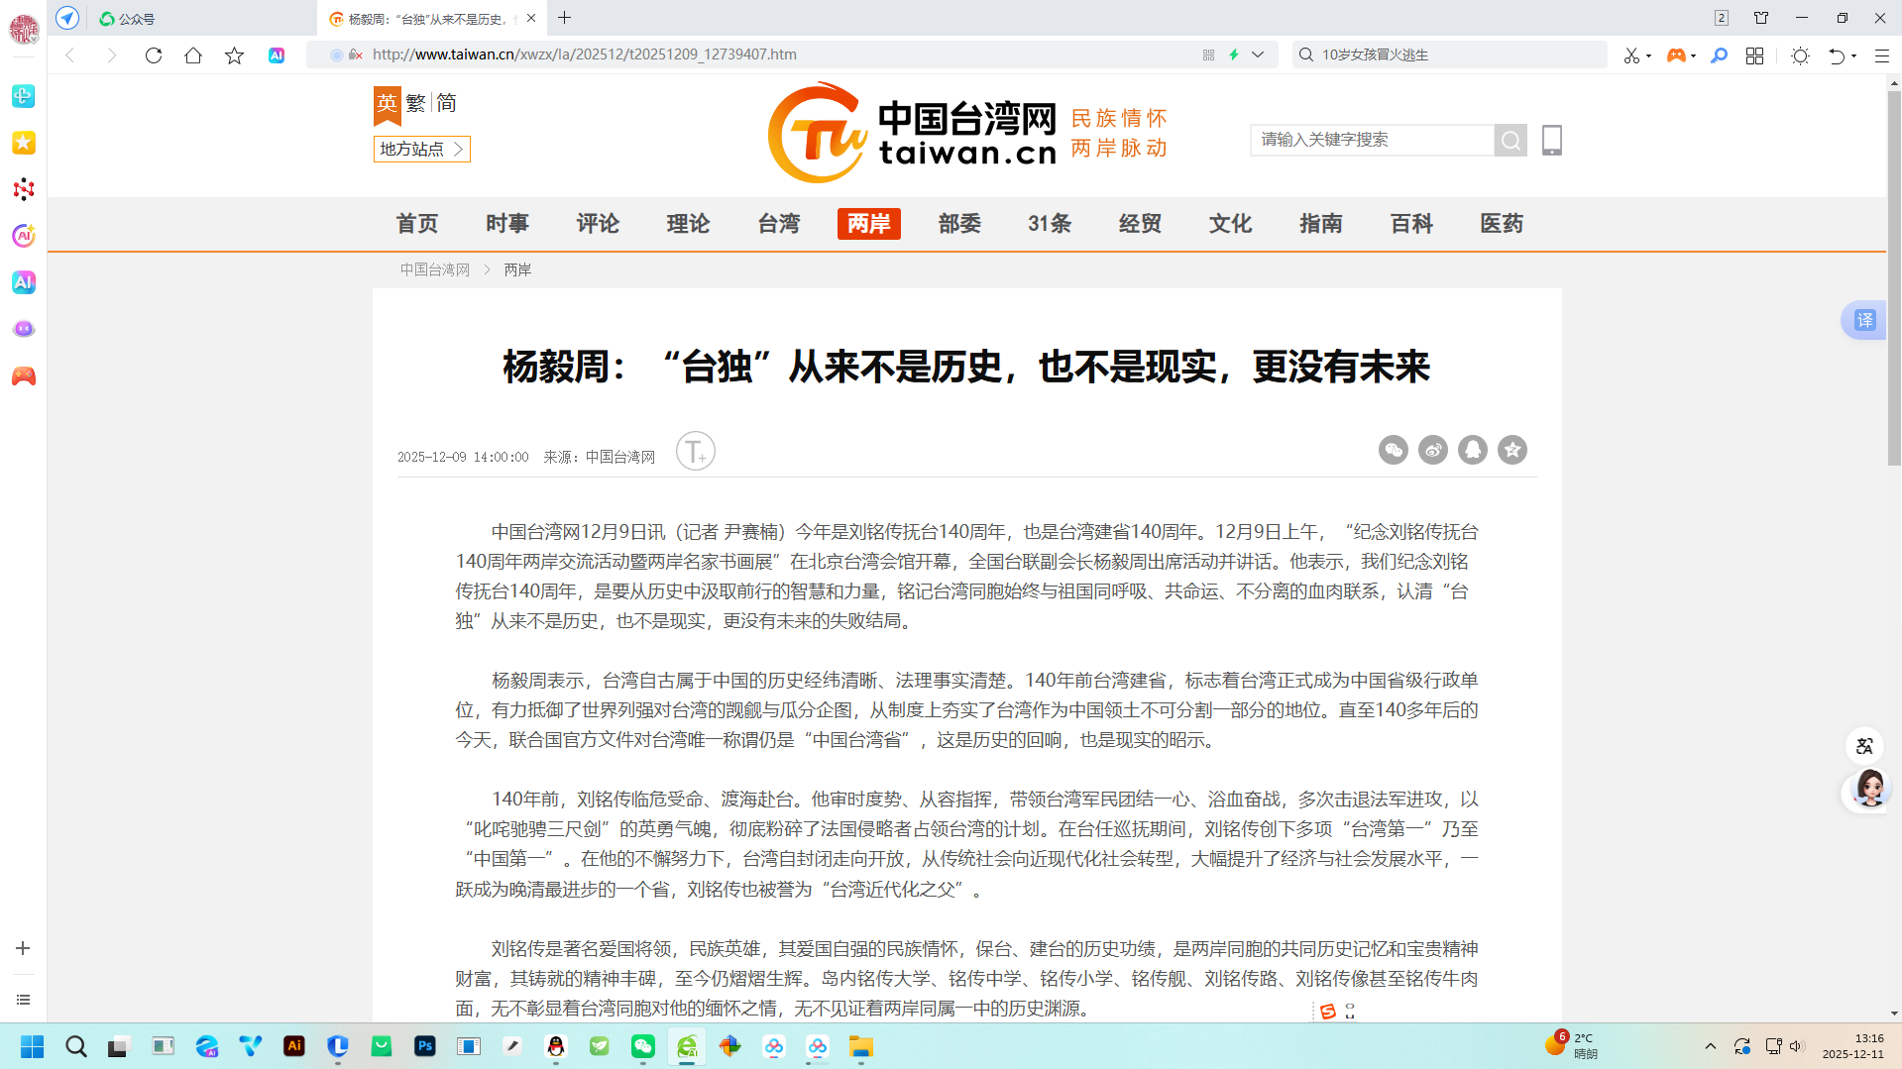Share article via Weibo icon
Screen dimensions: 1902x1069
[x=1432, y=450]
